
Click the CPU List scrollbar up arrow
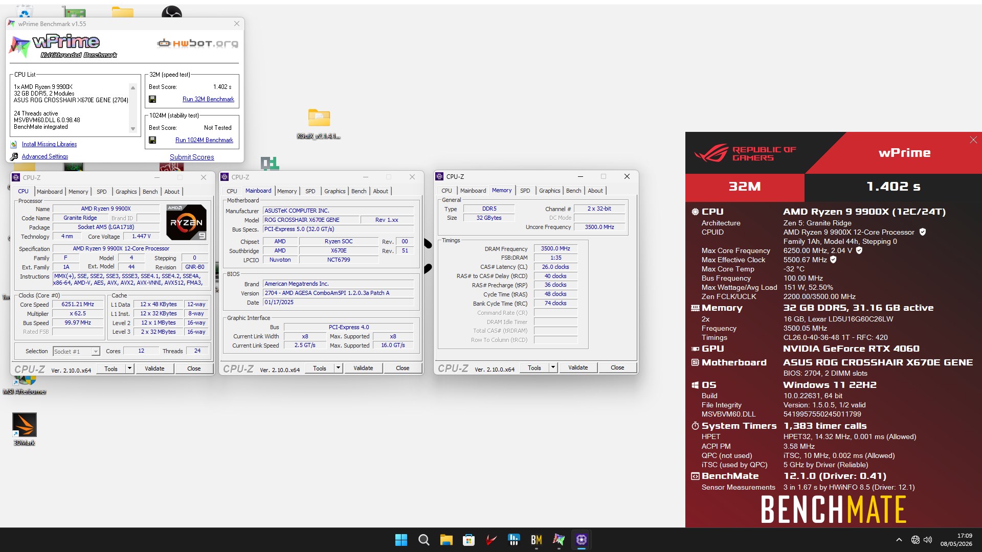(x=133, y=87)
